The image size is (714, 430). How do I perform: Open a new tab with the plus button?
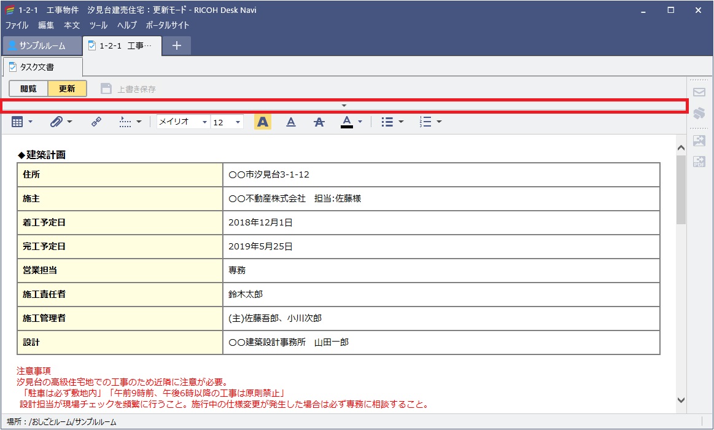176,45
